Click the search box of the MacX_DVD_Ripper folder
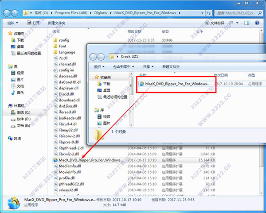 [239, 13]
